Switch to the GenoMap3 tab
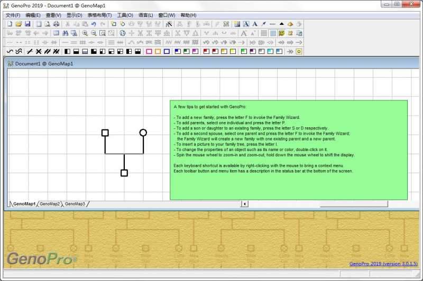The width and height of the screenshot is (423, 281). coord(75,204)
